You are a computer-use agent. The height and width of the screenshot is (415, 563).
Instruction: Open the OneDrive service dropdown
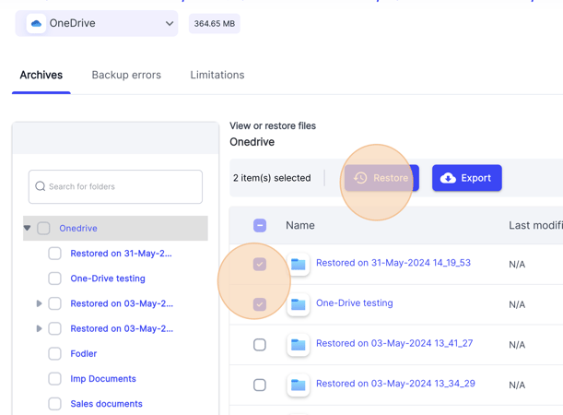(x=97, y=23)
